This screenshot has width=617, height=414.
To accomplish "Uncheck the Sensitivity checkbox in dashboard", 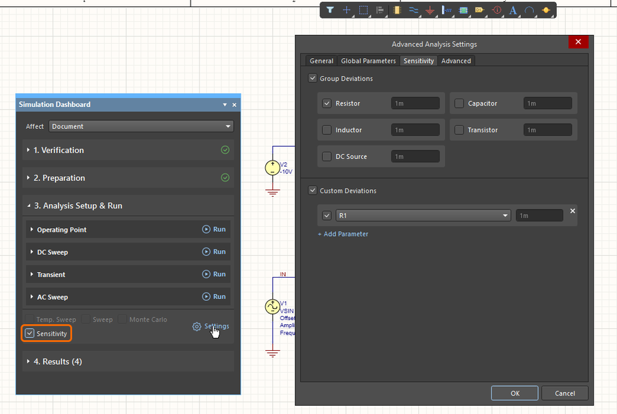I will tap(29, 334).
